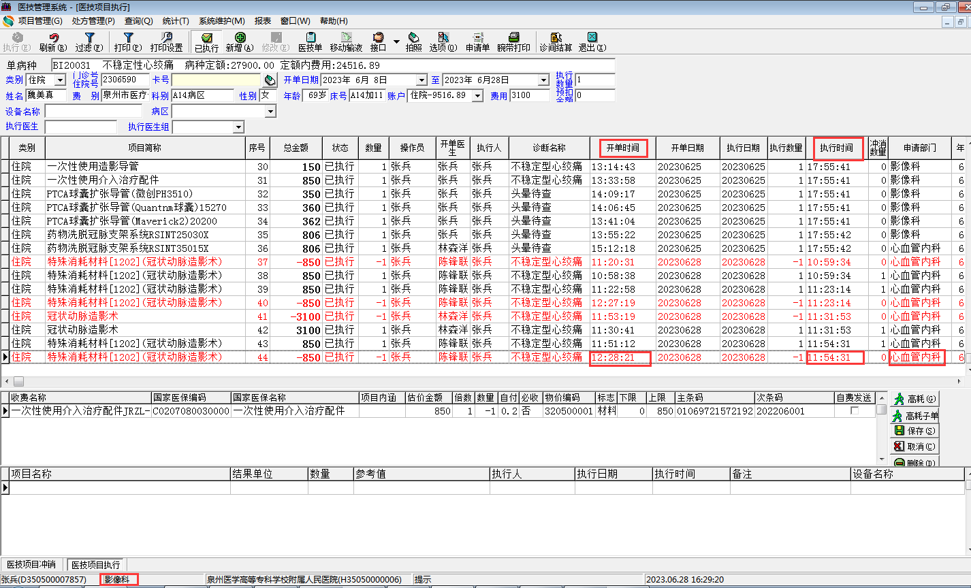This screenshot has width=971, height=588.
Task: Open the 处方管理(P) menu
Action: (93, 21)
